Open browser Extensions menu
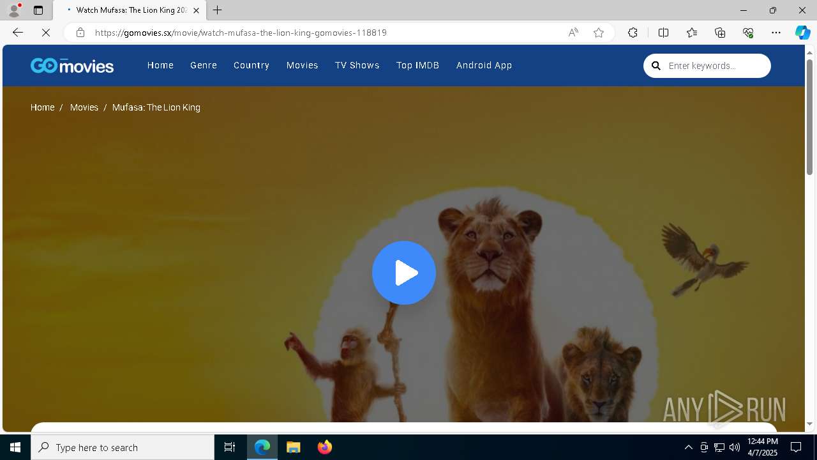The height and width of the screenshot is (460, 817). (633, 33)
